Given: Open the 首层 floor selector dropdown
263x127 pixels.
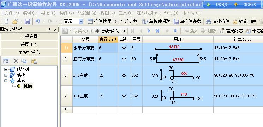Looking at the screenshot, I should click(81, 21).
